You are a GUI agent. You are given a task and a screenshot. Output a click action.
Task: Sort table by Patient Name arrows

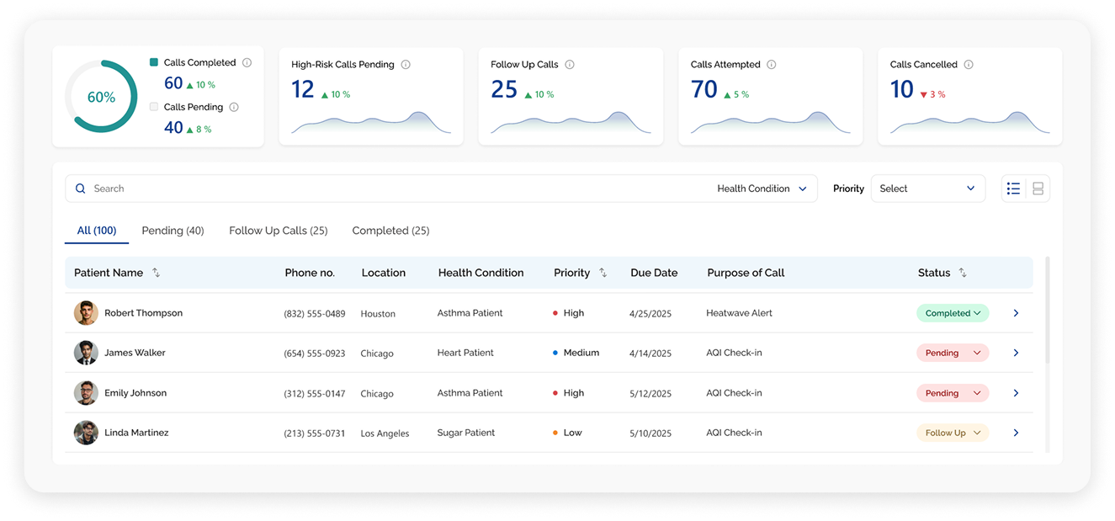coord(156,273)
